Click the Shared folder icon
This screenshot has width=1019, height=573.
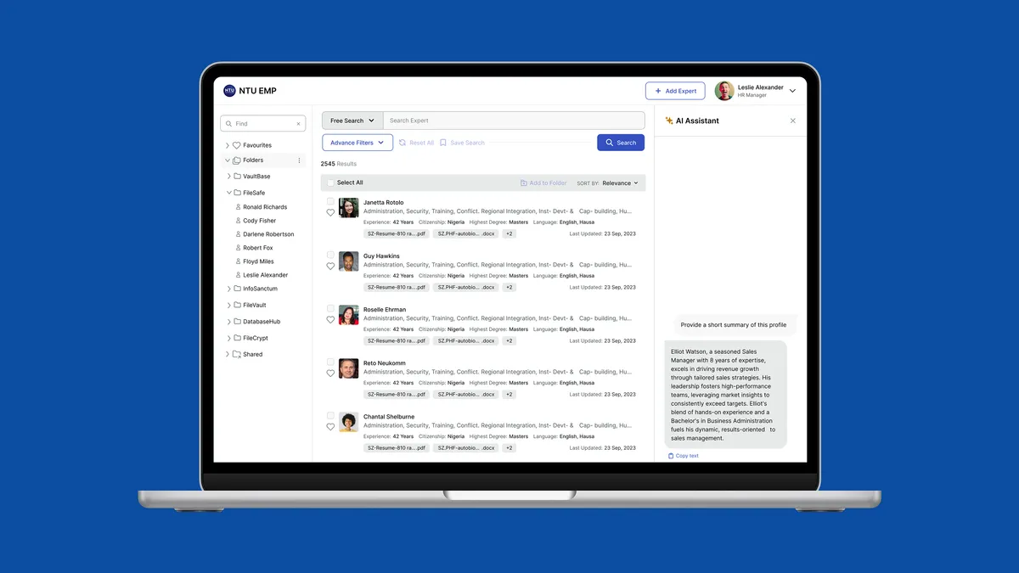[x=237, y=354]
